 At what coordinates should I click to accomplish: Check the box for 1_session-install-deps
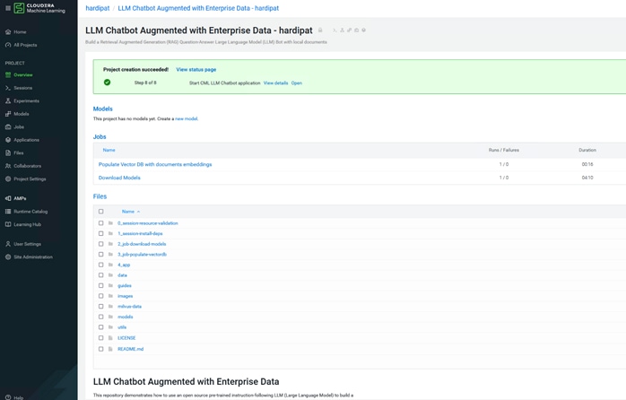point(101,233)
